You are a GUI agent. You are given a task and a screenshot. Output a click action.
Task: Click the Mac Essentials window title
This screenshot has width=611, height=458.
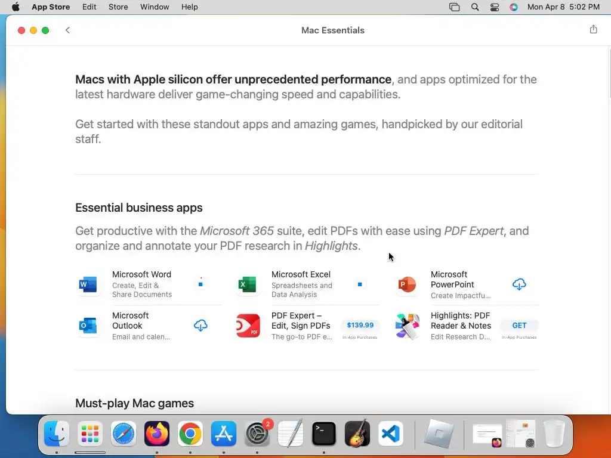point(333,30)
